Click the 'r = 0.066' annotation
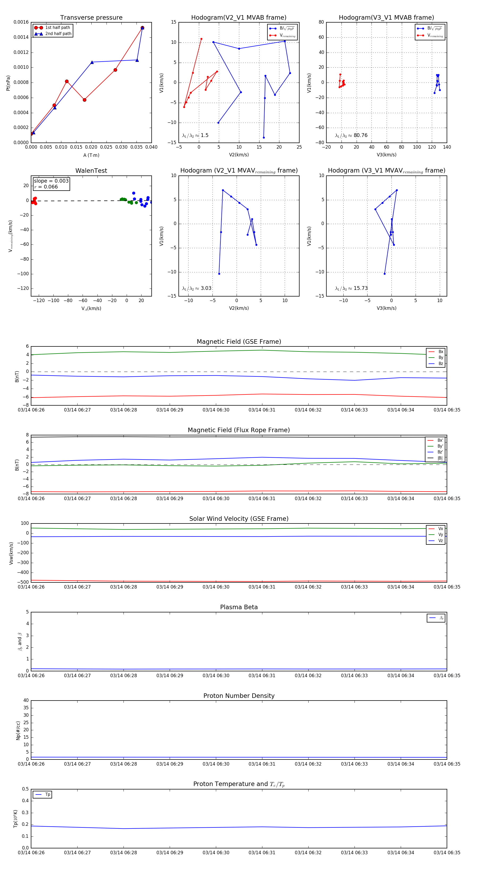The image size is (478, 876). point(46,187)
